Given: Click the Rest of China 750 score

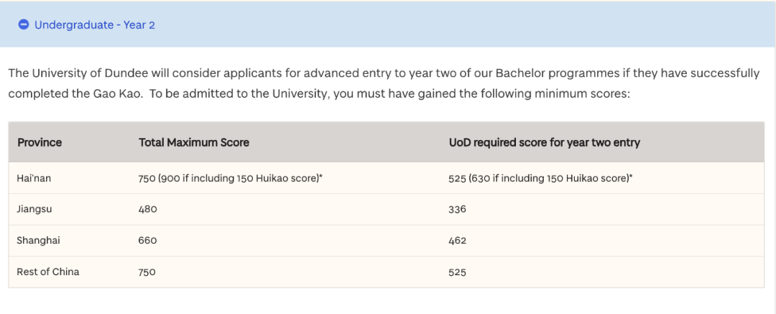Looking at the screenshot, I should [147, 272].
